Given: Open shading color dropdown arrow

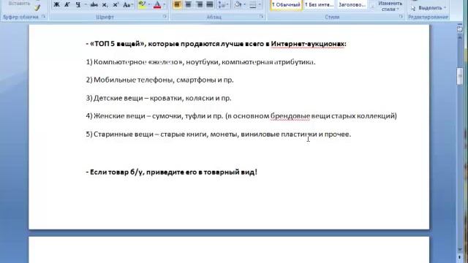Looking at the screenshot, I should [x=245, y=4].
